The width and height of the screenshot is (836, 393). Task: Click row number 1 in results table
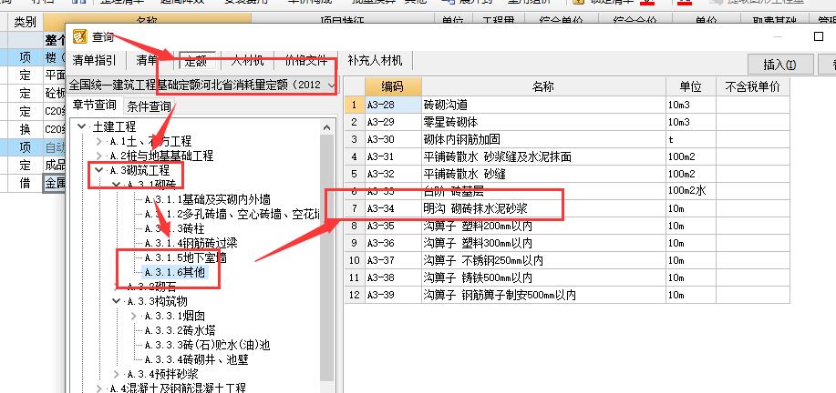coord(354,105)
